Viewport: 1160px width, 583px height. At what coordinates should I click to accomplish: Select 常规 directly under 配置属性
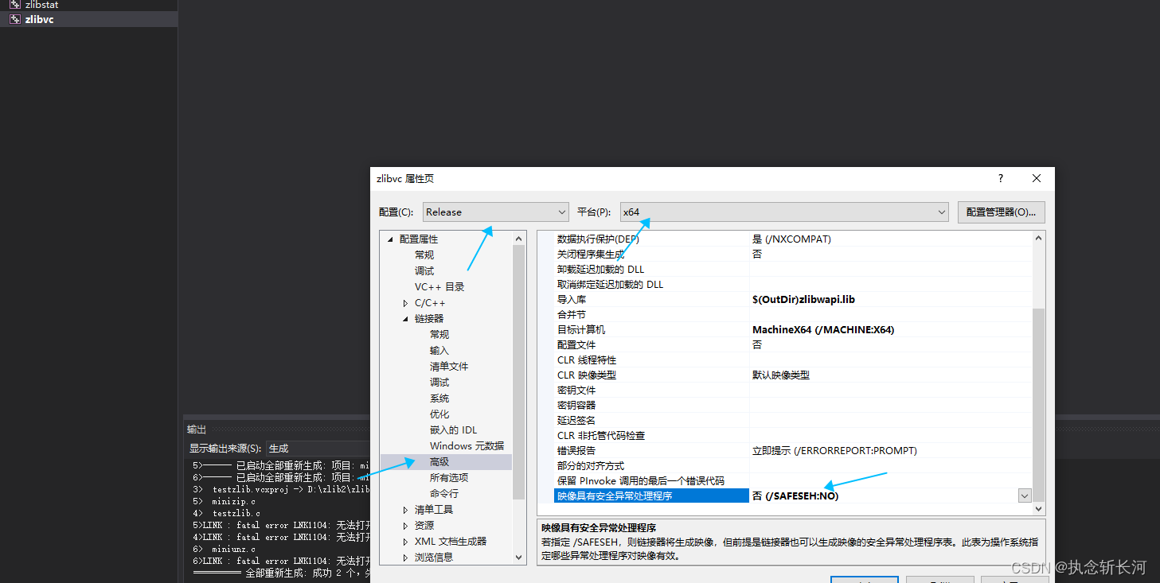coord(424,255)
